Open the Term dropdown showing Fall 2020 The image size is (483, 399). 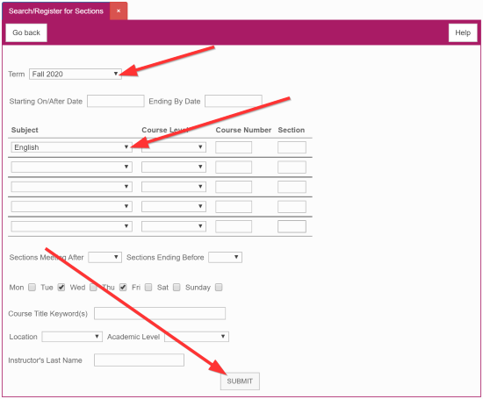coord(76,75)
